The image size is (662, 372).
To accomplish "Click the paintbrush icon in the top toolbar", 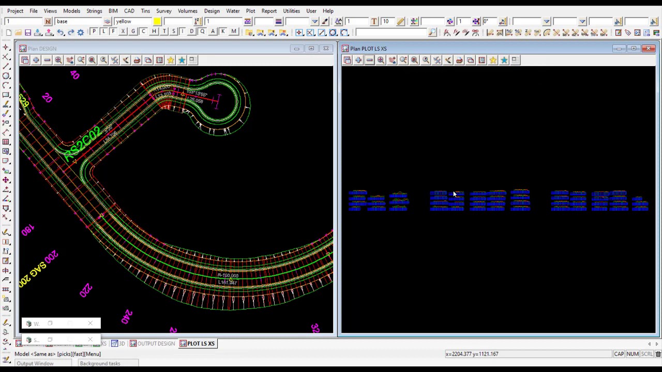I will 324,21.
